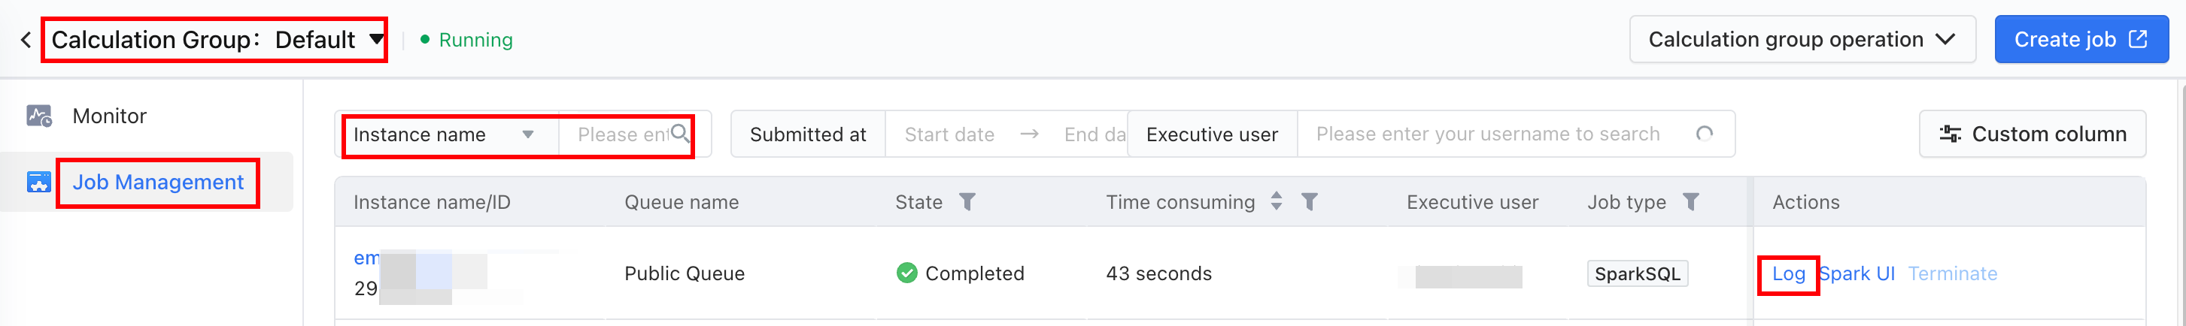Go back using the left chevron arrow
This screenshot has height=326, width=2186.
point(26,40)
